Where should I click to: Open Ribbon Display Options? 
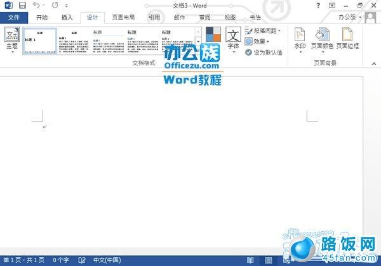click(x=332, y=5)
